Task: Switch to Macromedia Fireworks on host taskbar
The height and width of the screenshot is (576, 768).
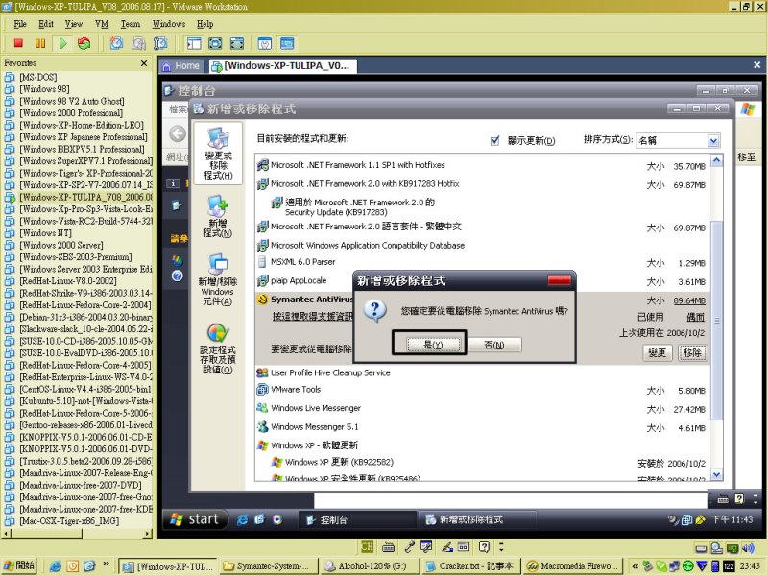Action: [572, 566]
